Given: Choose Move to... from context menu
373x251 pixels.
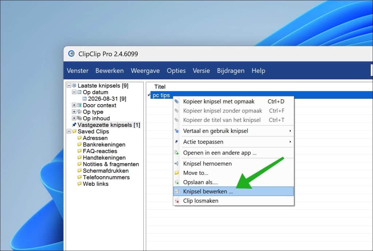Looking at the screenshot, I should tap(233, 173).
